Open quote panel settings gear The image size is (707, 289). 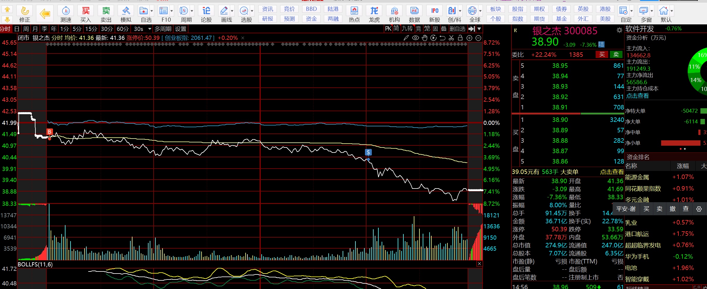tap(619, 30)
